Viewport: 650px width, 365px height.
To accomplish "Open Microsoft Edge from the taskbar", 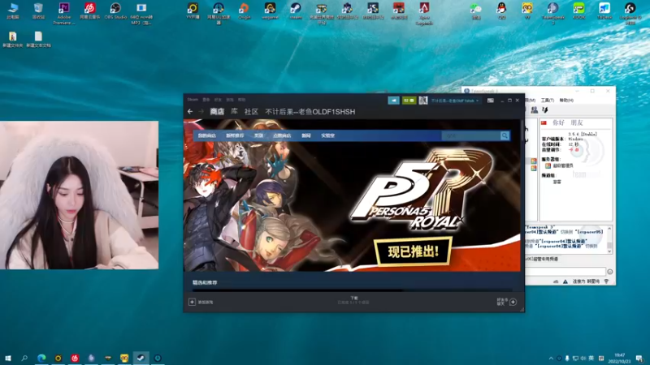I will 41,358.
